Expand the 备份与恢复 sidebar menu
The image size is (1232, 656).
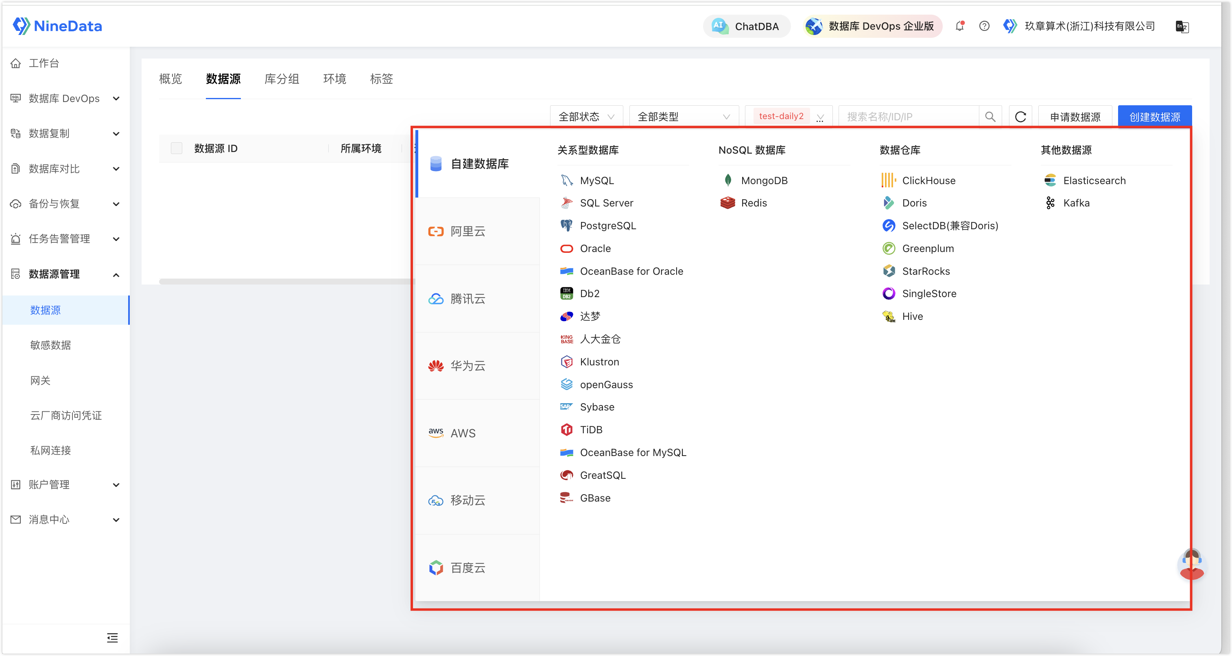(x=66, y=204)
